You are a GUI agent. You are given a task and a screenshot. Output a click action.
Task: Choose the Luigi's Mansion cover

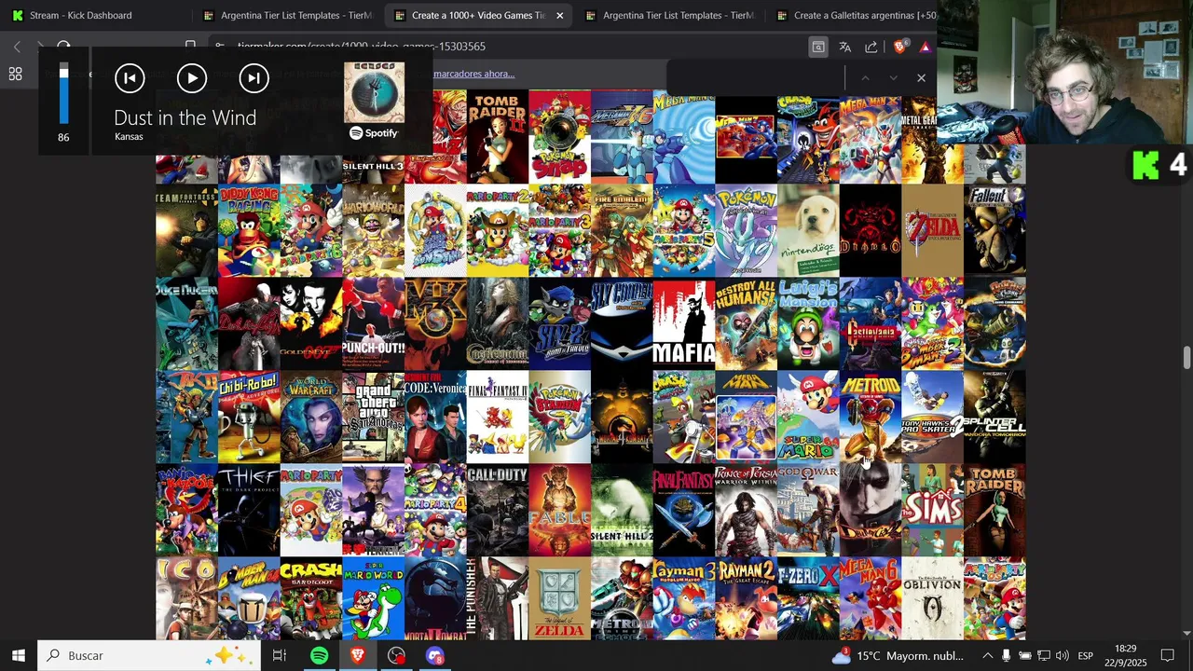coord(808,323)
